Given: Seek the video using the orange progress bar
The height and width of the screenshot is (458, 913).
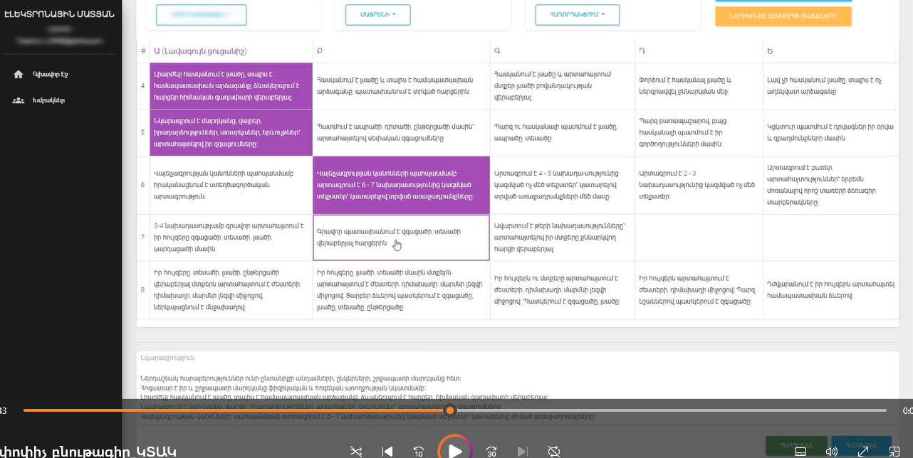Looking at the screenshot, I should [454, 410].
